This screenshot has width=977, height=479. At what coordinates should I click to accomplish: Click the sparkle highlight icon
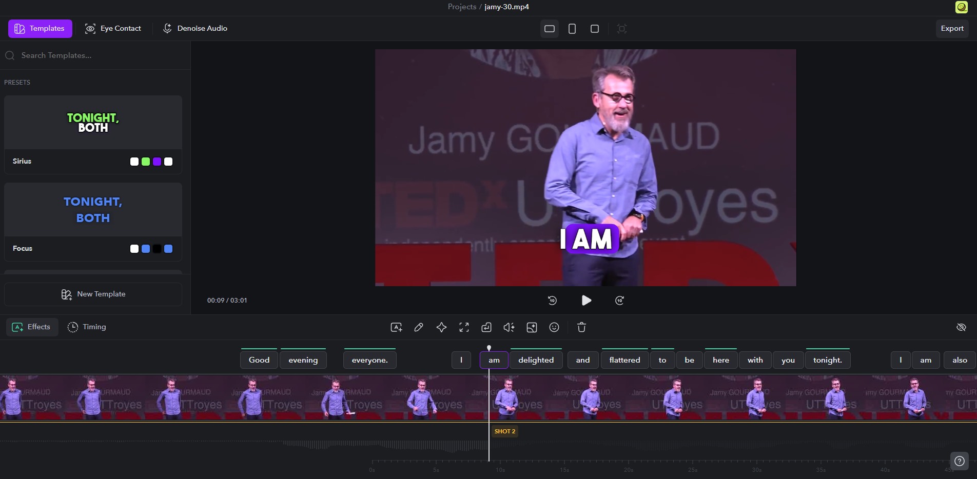[441, 327]
